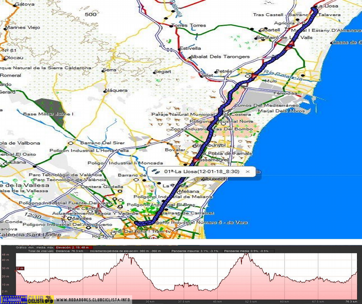Click the Náquera town marker

105,91
